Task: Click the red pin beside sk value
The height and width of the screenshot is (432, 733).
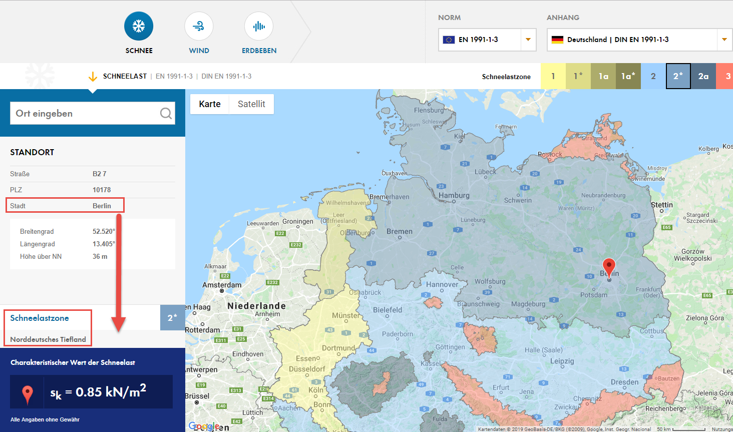Action: 28,394
